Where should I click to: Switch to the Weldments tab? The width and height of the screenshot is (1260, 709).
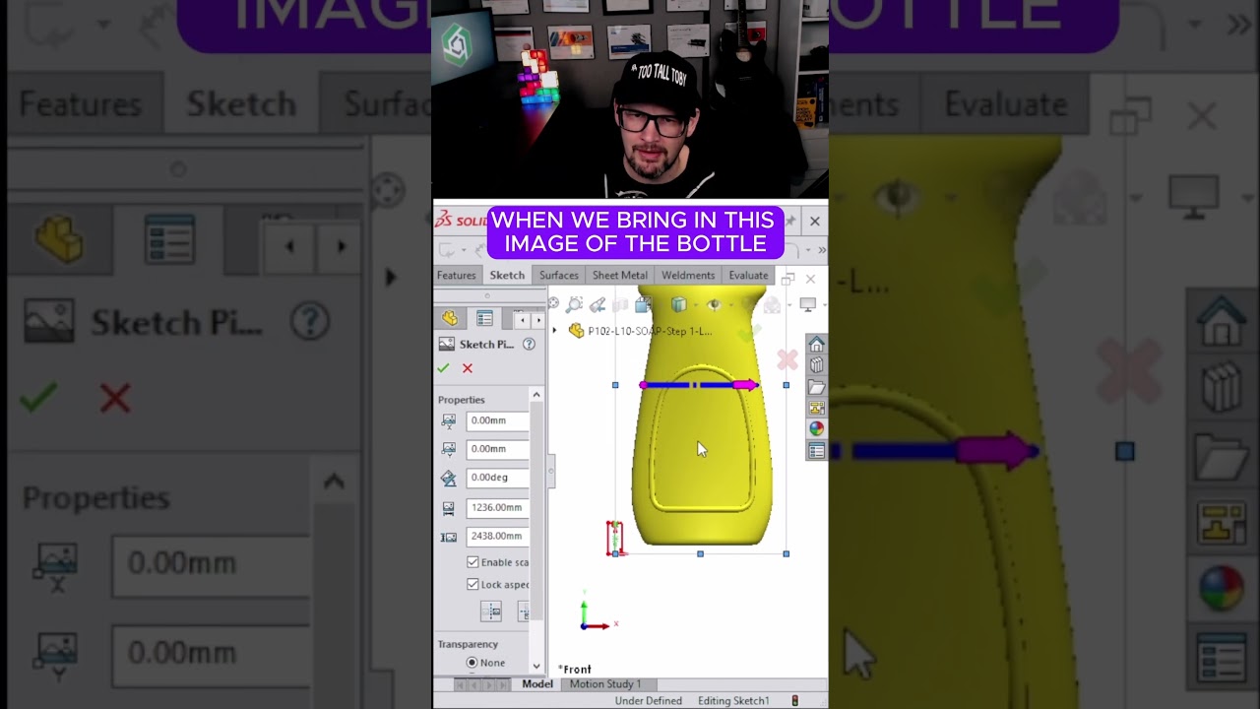[x=688, y=275]
